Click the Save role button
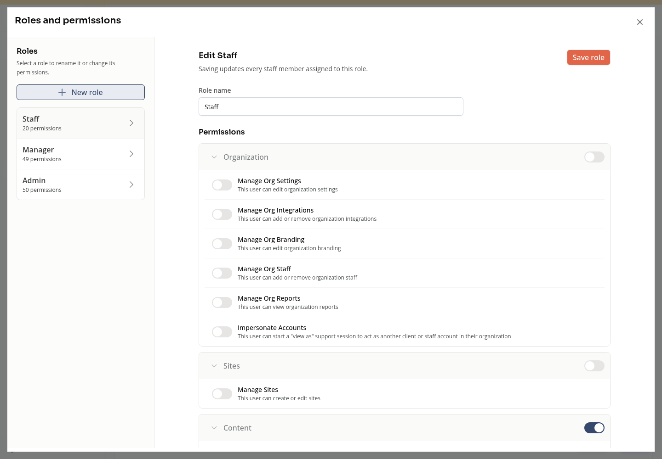The height and width of the screenshot is (459, 662). point(588,57)
